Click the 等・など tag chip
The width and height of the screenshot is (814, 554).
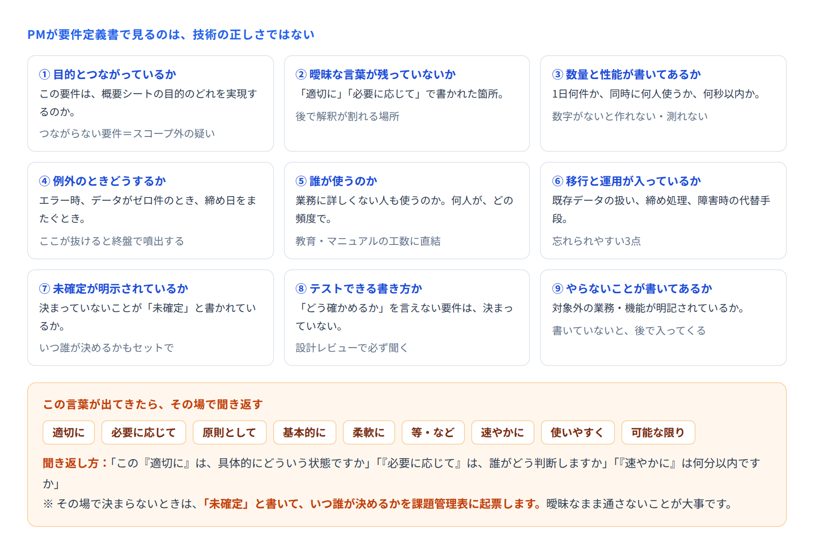point(433,432)
